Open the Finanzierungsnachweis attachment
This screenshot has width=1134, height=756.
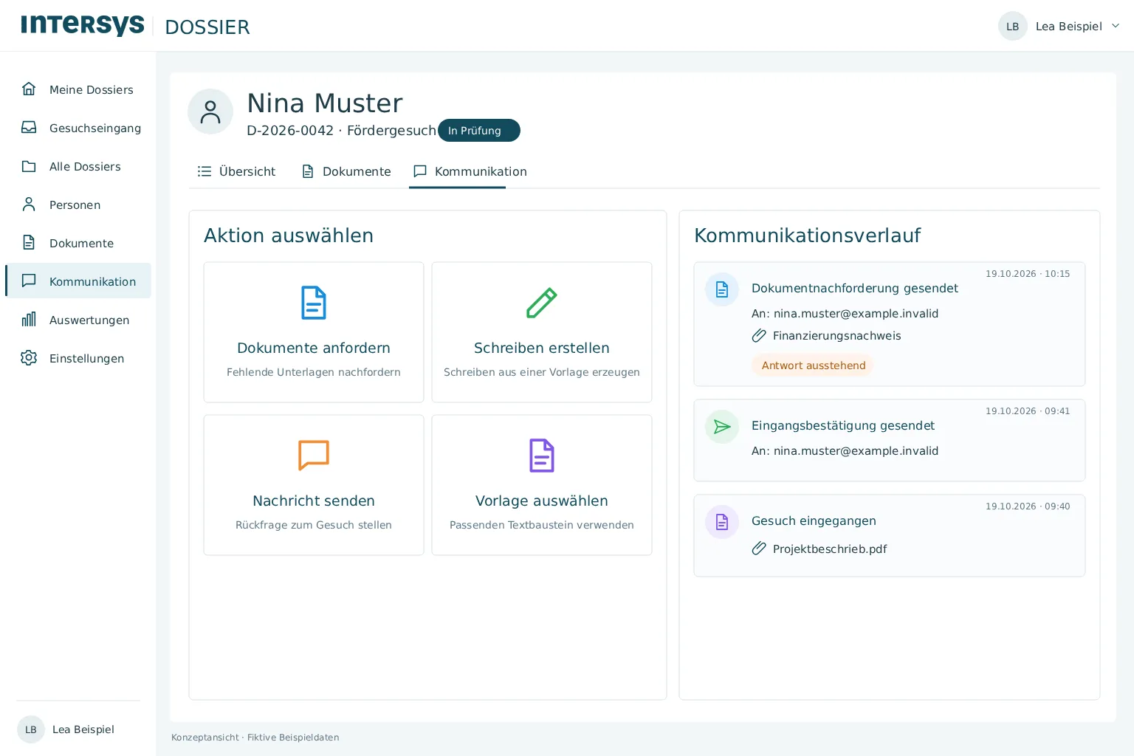tap(836, 336)
